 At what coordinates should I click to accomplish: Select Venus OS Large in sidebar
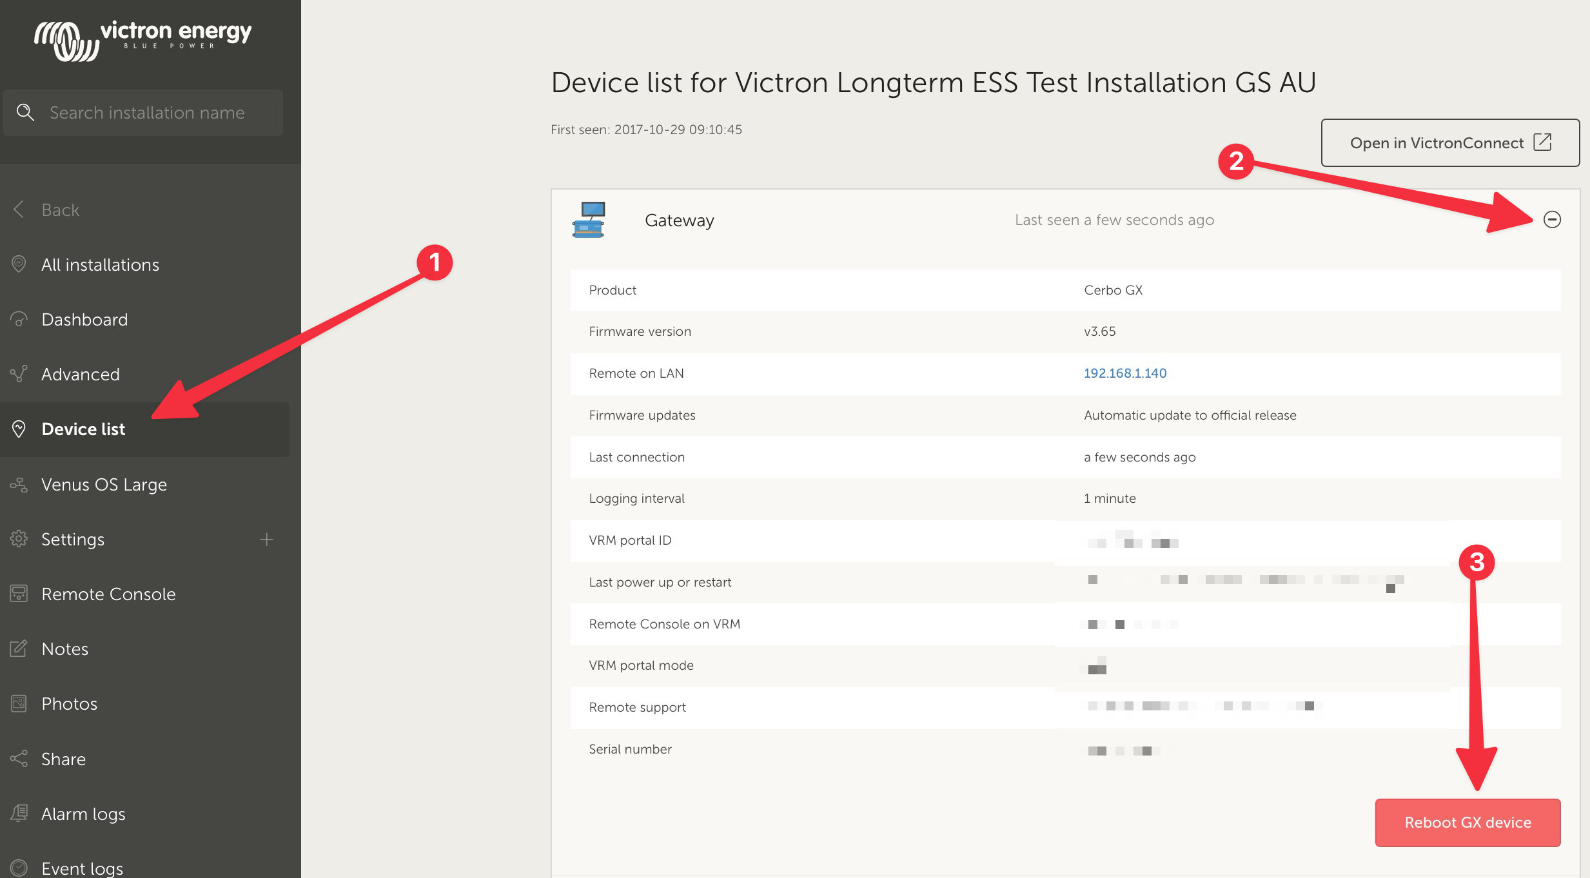click(104, 484)
